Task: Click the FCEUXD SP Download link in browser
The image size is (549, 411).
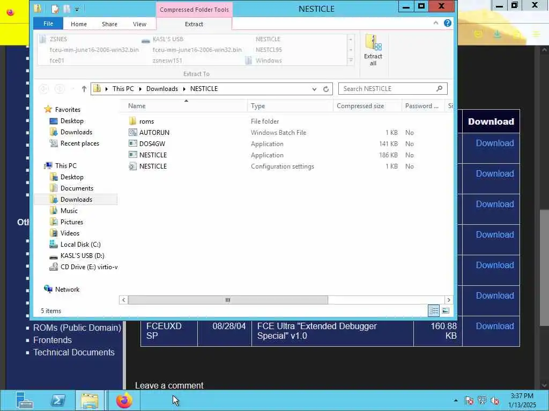Action: click(495, 326)
